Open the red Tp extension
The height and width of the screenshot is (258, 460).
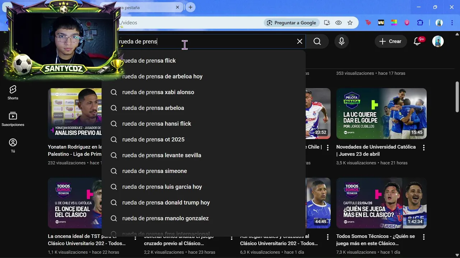(x=368, y=23)
